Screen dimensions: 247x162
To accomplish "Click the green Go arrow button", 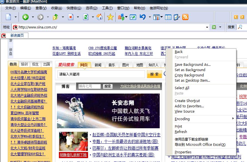I will click(214, 27).
